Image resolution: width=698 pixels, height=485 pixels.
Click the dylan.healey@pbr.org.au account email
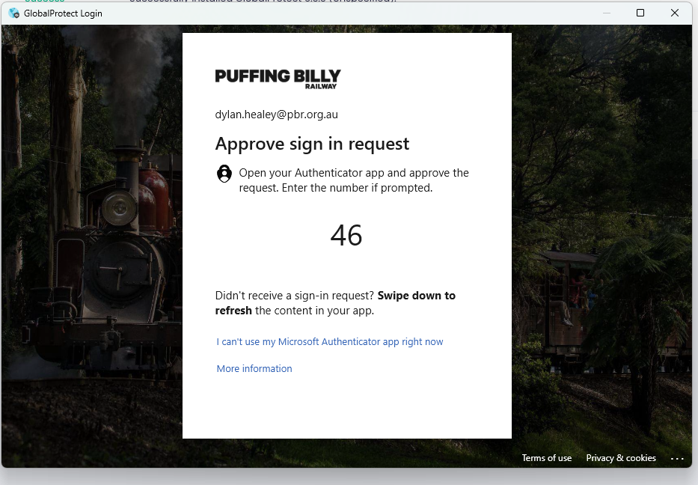276,115
